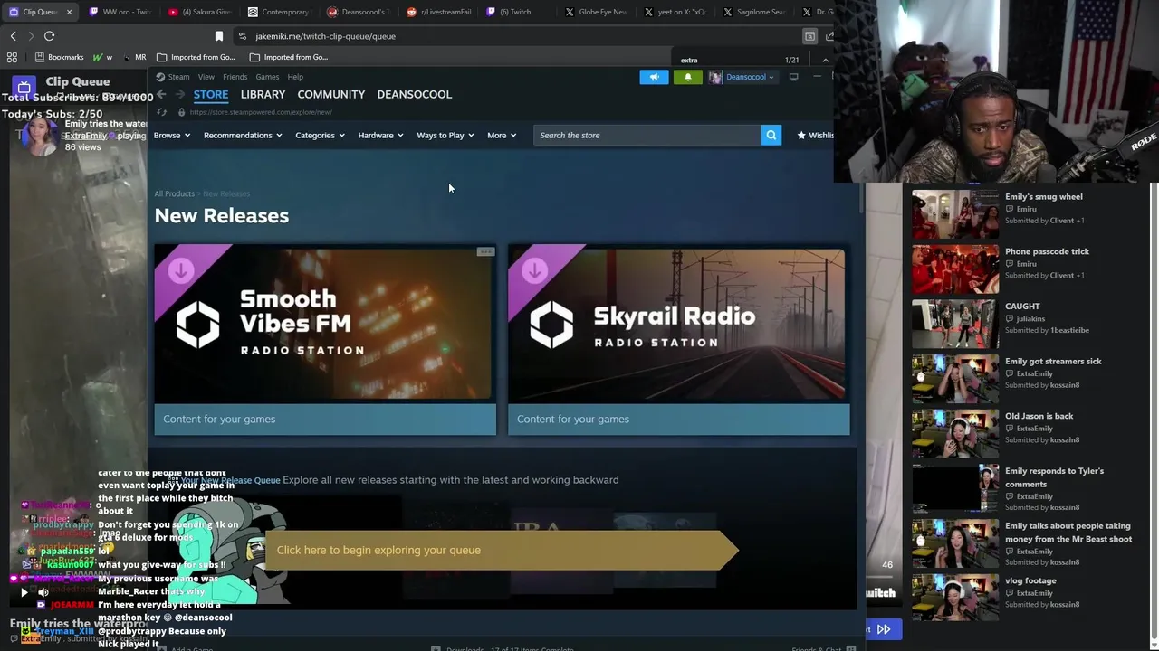Click browser bookmark icon beside address bar

click(218, 36)
